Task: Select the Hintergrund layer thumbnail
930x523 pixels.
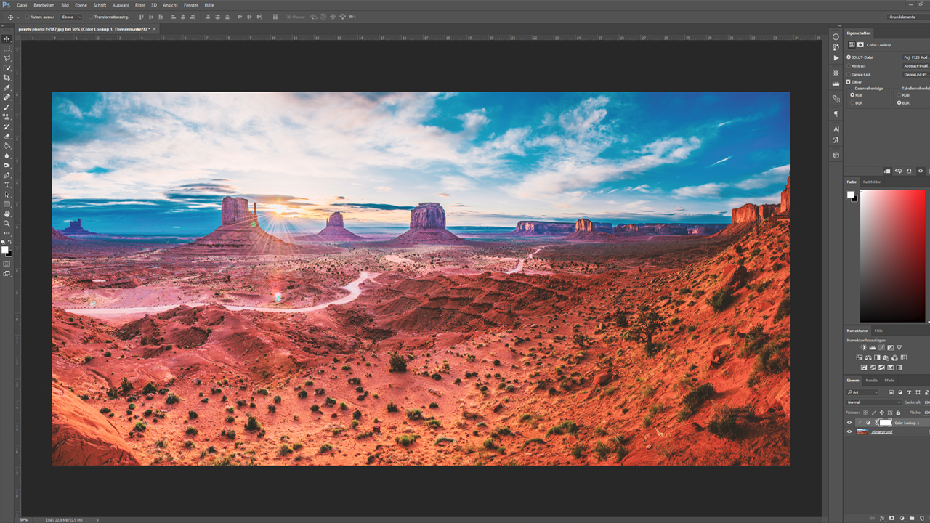Action: pos(860,431)
